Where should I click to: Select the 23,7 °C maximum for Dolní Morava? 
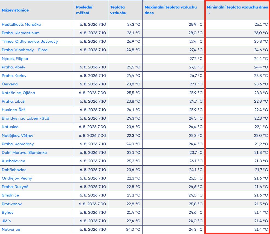196,152
